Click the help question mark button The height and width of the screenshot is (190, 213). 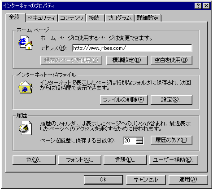click(x=198, y=6)
